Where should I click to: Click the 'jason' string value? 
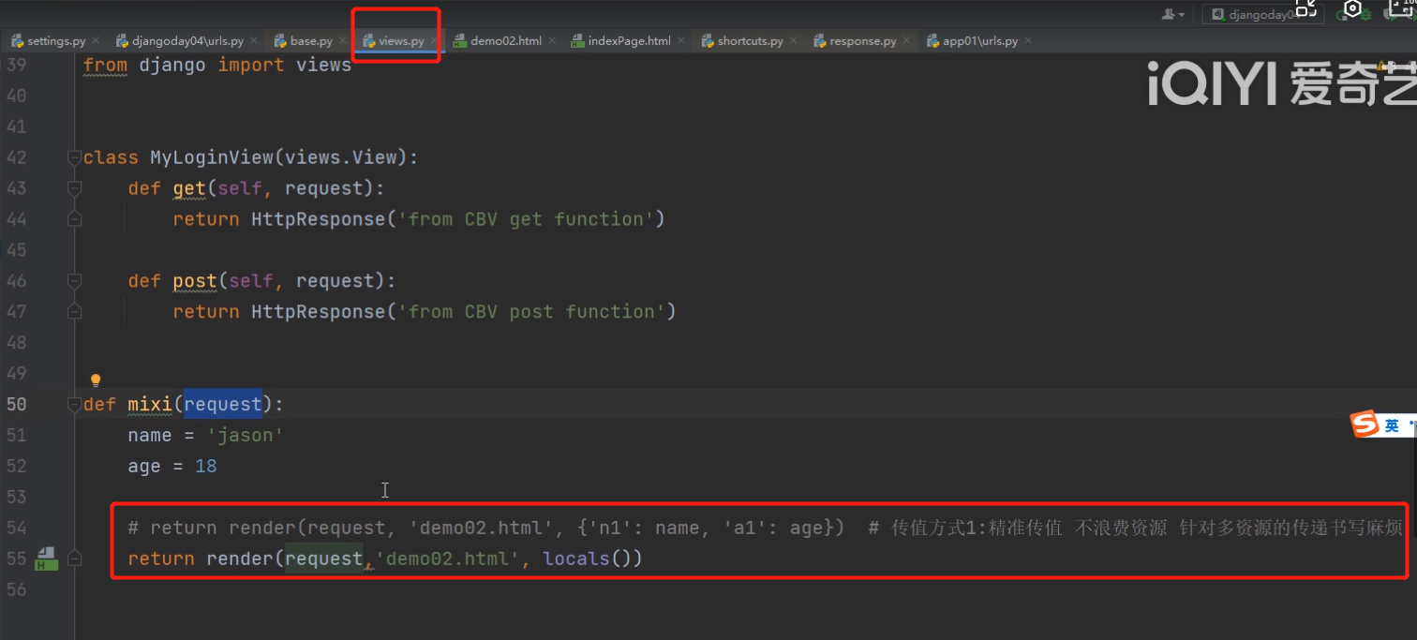(x=246, y=435)
